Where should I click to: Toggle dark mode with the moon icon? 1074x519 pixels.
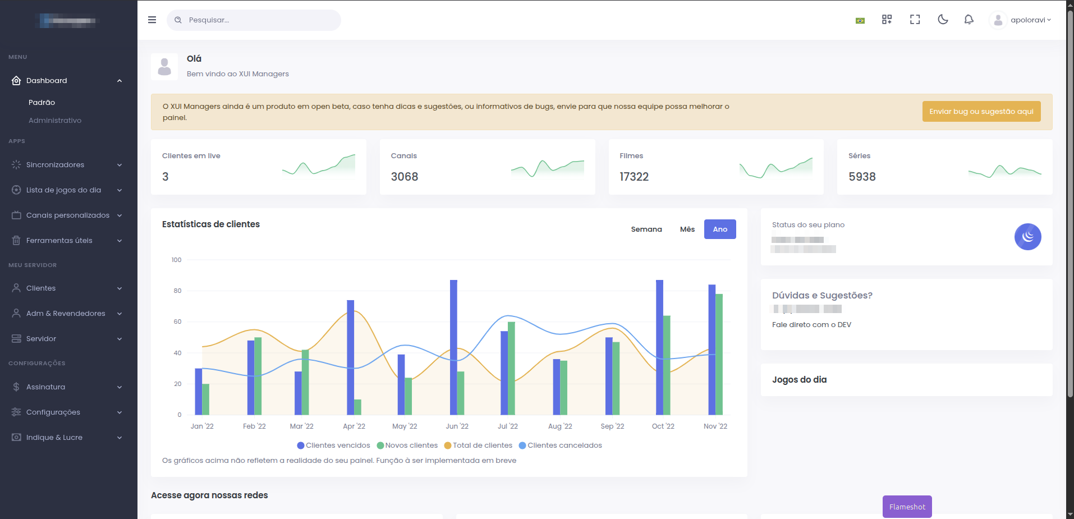click(x=943, y=20)
